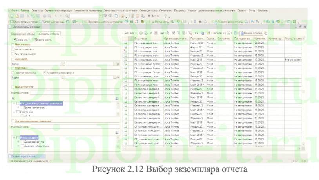Toggle the Сценарий filter checkbox
The width and height of the screenshot is (319, 180).
[x=13, y=59]
